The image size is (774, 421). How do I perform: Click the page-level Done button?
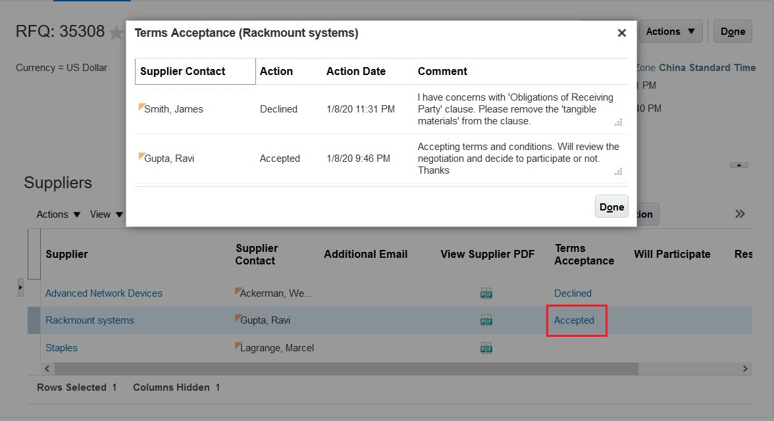733,32
